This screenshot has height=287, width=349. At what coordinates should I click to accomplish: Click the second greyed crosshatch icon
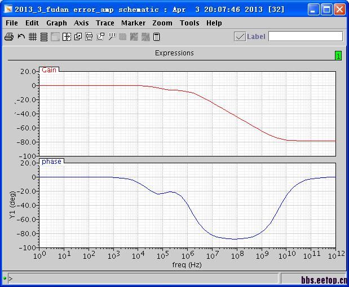coord(145,37)
